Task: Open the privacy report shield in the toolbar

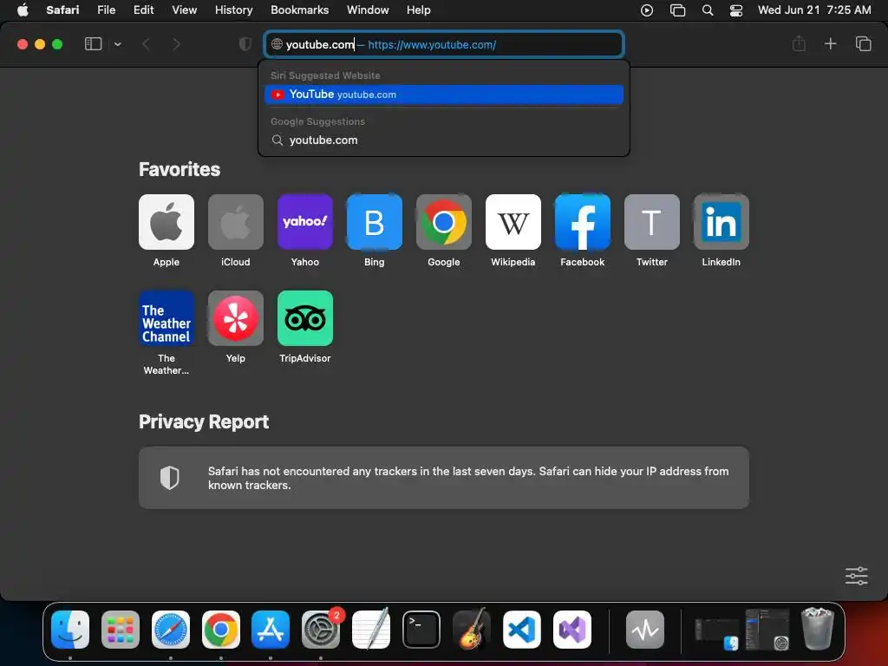Action: (245, 44)
